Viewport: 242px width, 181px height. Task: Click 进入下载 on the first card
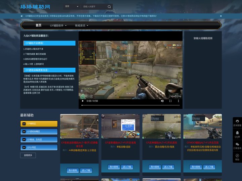click(x=86, y=170)
